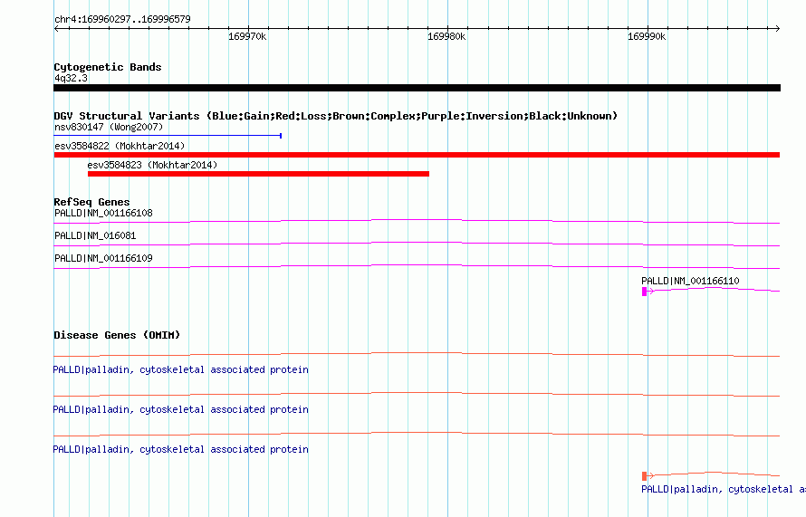Click the 4q32.3 band label
The width and height of the screenshot is (806, 517).
[x=71, y=78]
